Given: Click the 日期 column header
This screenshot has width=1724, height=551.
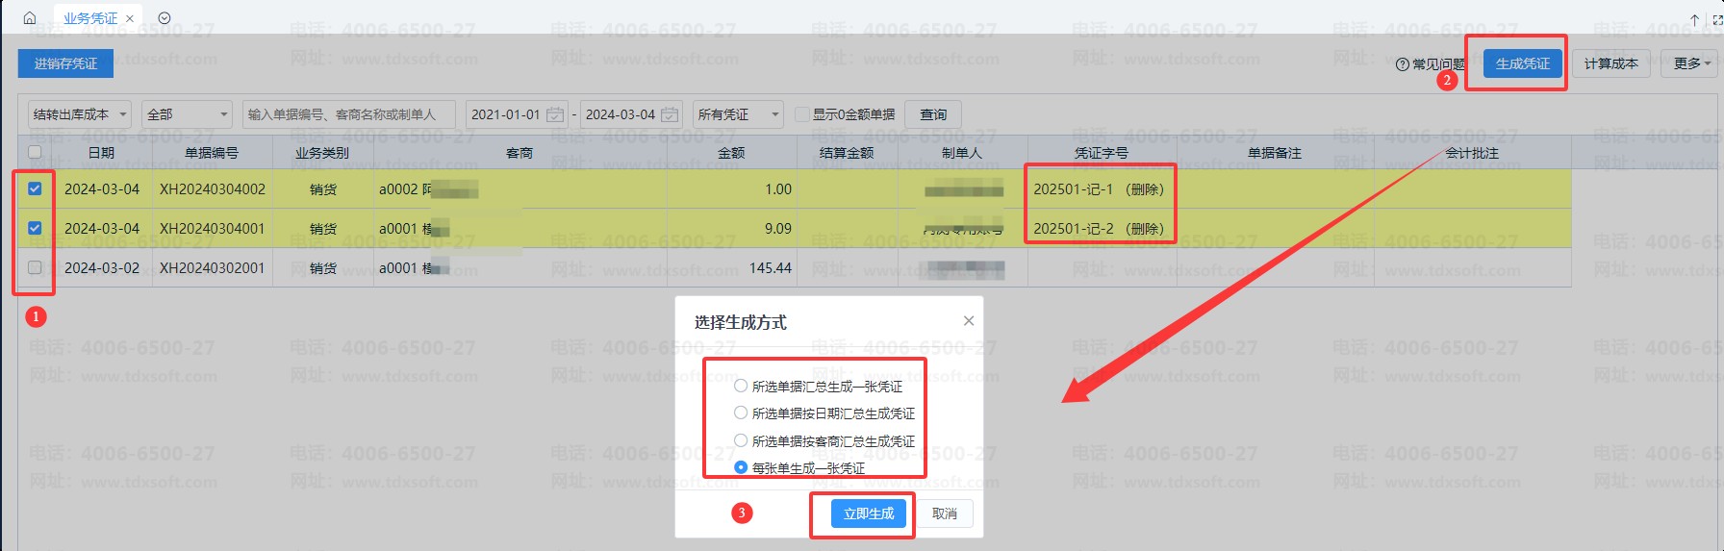Looking at the screenshot, I should coord(101,153).
